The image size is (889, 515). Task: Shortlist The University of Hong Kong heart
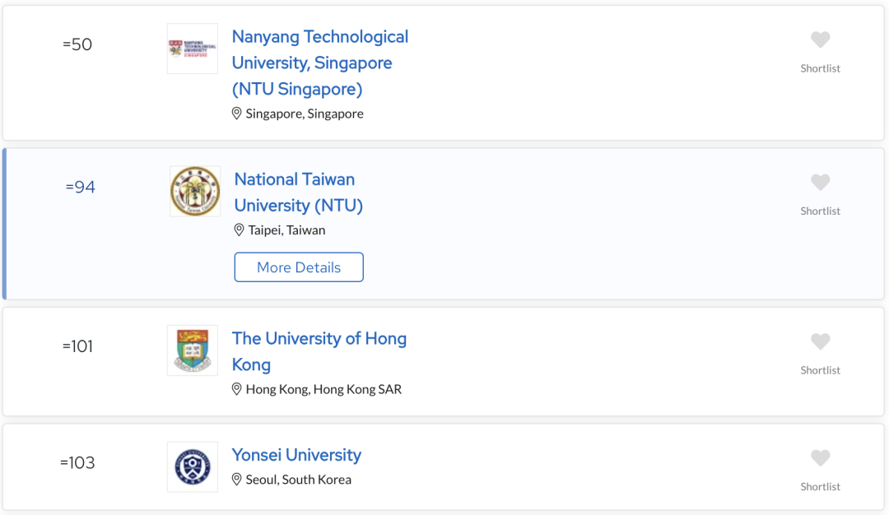point(820,341)
